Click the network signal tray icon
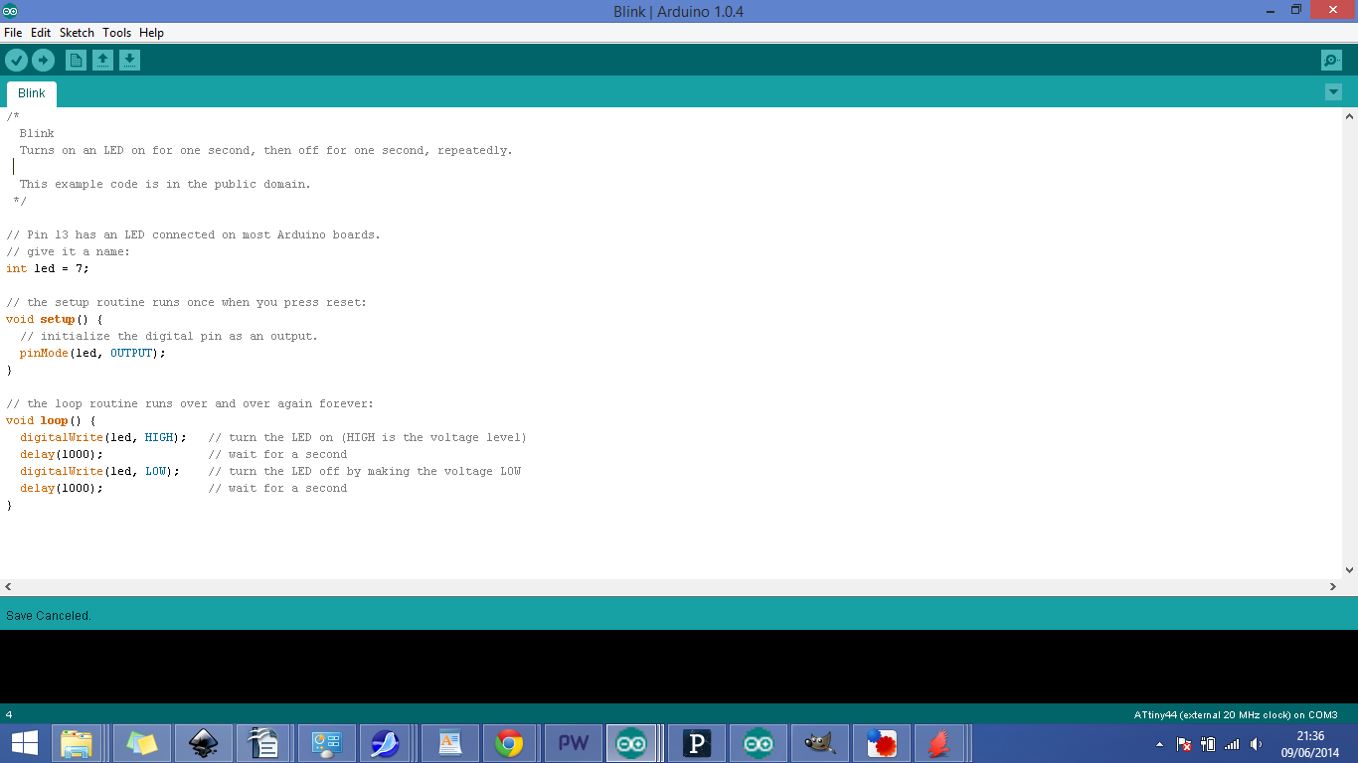 pos(1232,744)
